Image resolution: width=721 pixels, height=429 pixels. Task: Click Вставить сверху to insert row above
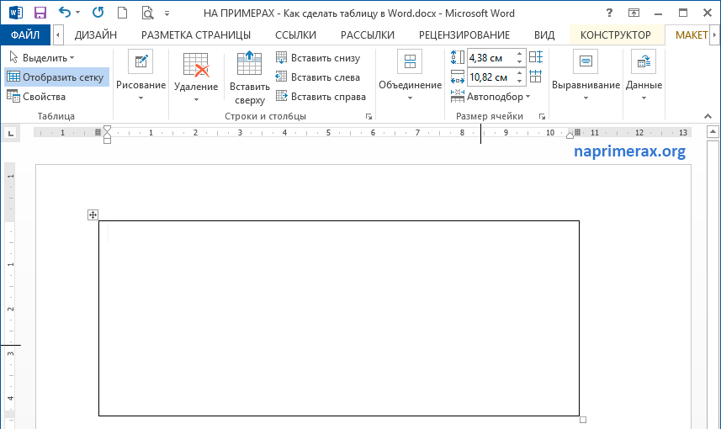pyautogui.click(x=250, y=77)
